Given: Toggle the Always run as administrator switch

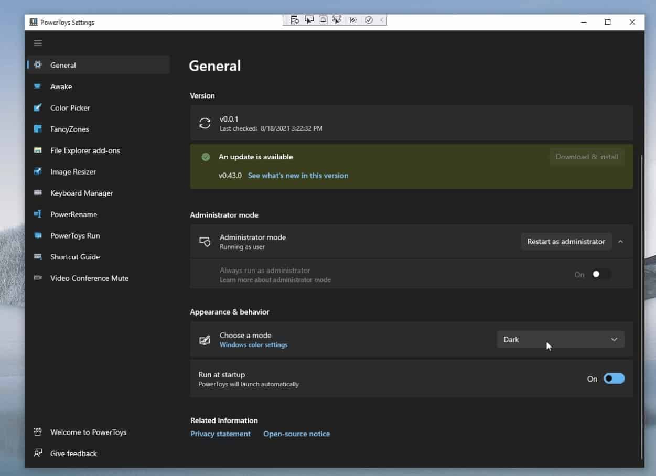Looking at the screenshot, I should [601, 274].
